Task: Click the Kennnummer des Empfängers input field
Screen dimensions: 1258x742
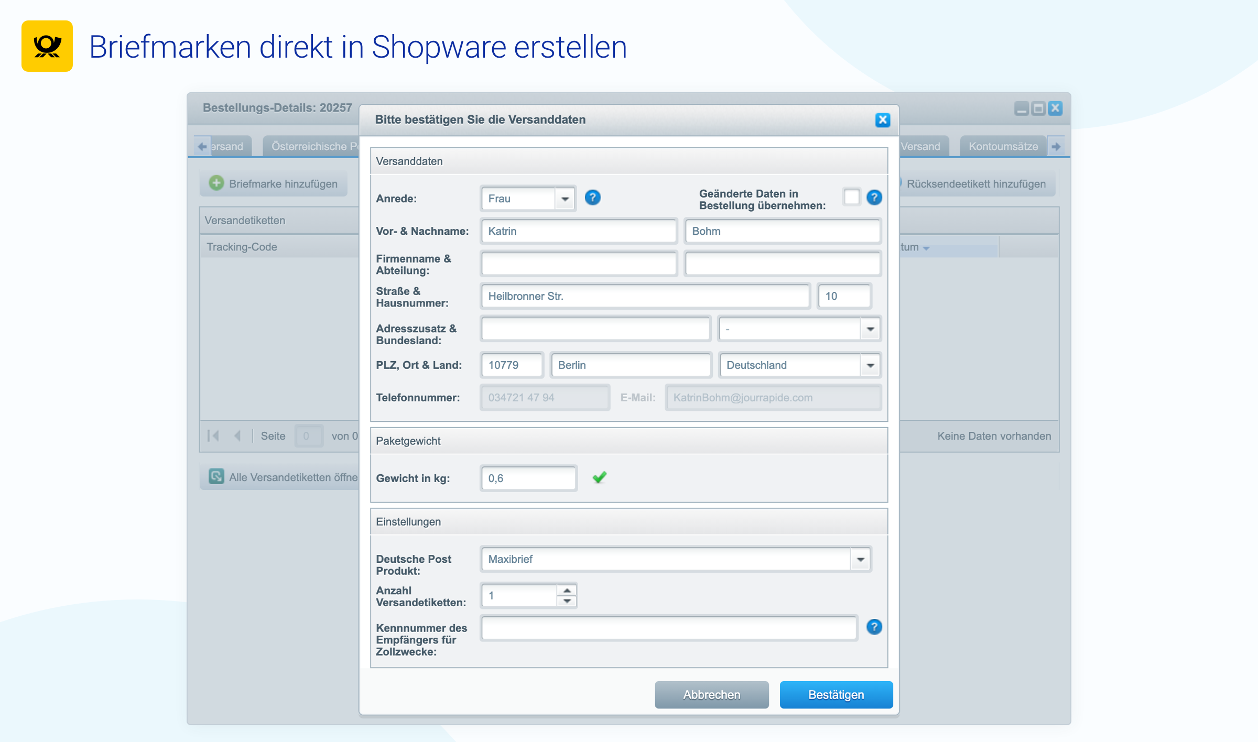Action: click(x=669, y=628)
